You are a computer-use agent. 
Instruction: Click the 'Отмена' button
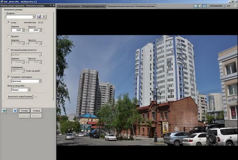click(x=36, y=111)
